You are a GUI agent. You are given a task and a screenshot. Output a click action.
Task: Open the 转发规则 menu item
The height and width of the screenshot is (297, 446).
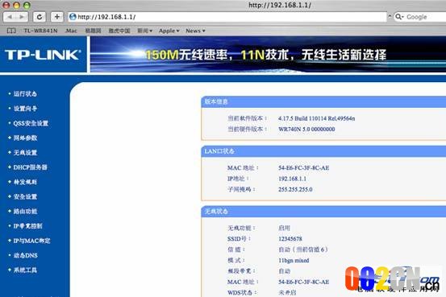25,182
